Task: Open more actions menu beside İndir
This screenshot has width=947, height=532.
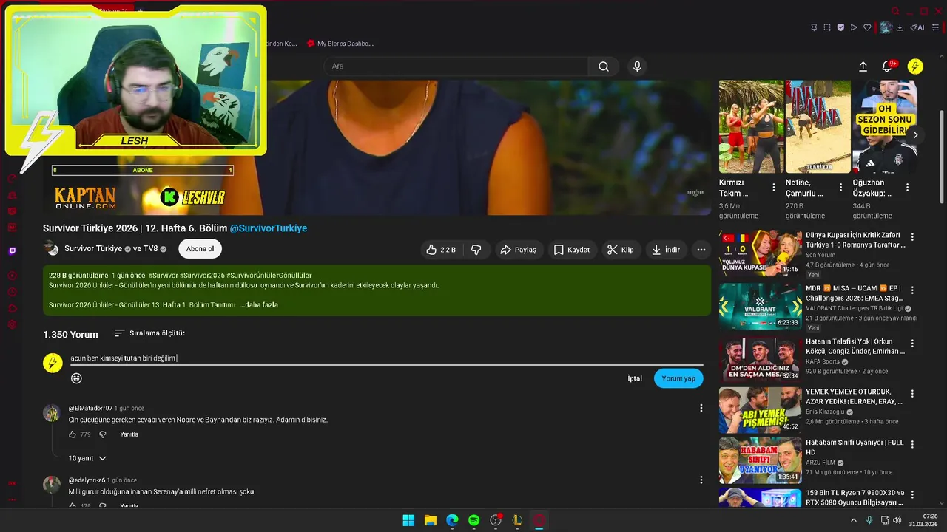Action: [701, 250]
